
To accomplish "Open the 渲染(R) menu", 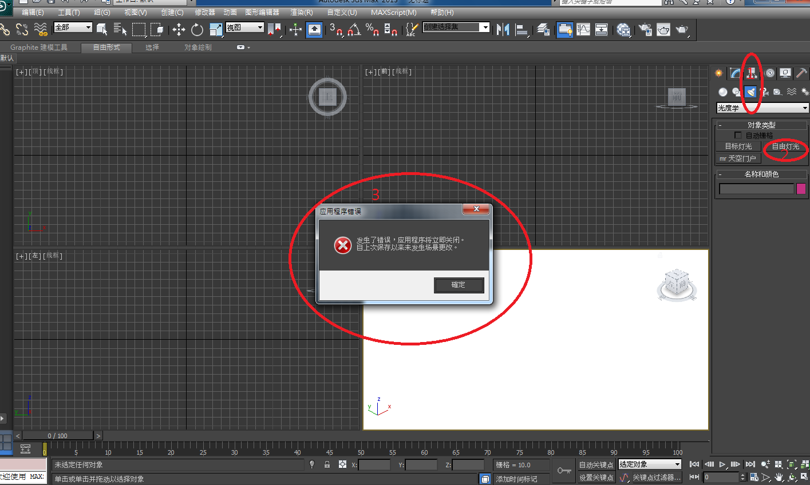I will (302, 12).
